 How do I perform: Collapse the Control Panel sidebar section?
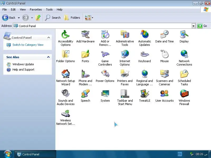tap(49, 37)
